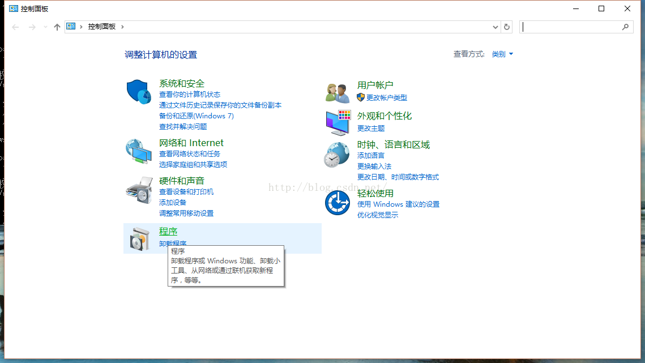Screen dimensions: 645x363
Task: Refresh the Control Panel address bar
Action: click(507, 27)
